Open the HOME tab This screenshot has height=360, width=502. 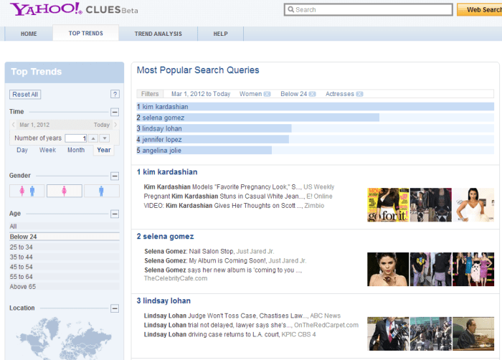point(29,34)
